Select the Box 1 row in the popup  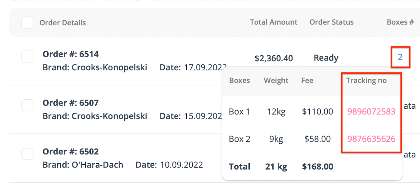(239, 111)
